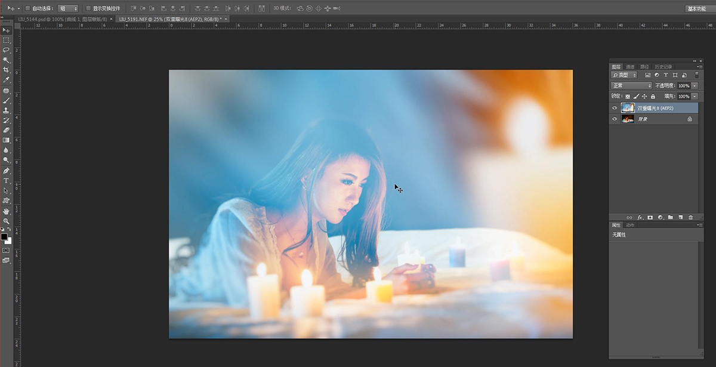Click the background color swatch
Image resolution: width=716 pixels, height=367 pixels.
8,240
